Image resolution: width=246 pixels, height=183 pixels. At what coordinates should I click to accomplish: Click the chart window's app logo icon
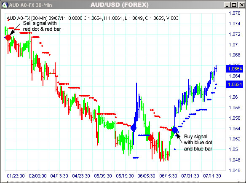(5, 5)
